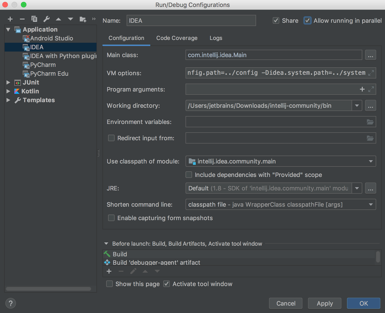
Task: Open help with question mark button
Action: tap(11, 303)
